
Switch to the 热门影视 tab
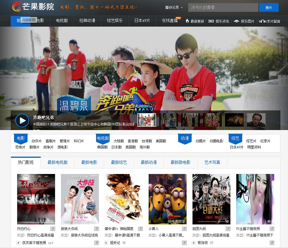point(26,162)
